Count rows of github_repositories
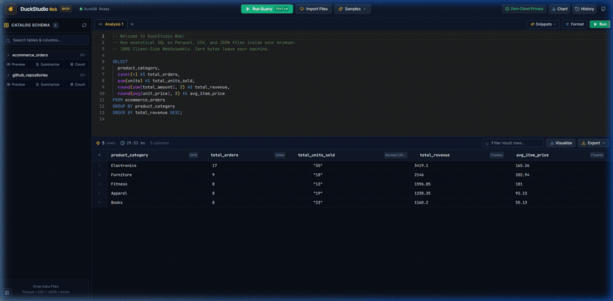The height and width of the screenshot is (301, 613). [x=77, y=84]
